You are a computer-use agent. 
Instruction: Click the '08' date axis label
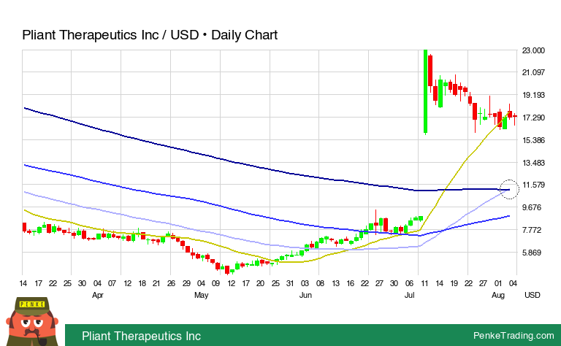[x=320, y=283]
